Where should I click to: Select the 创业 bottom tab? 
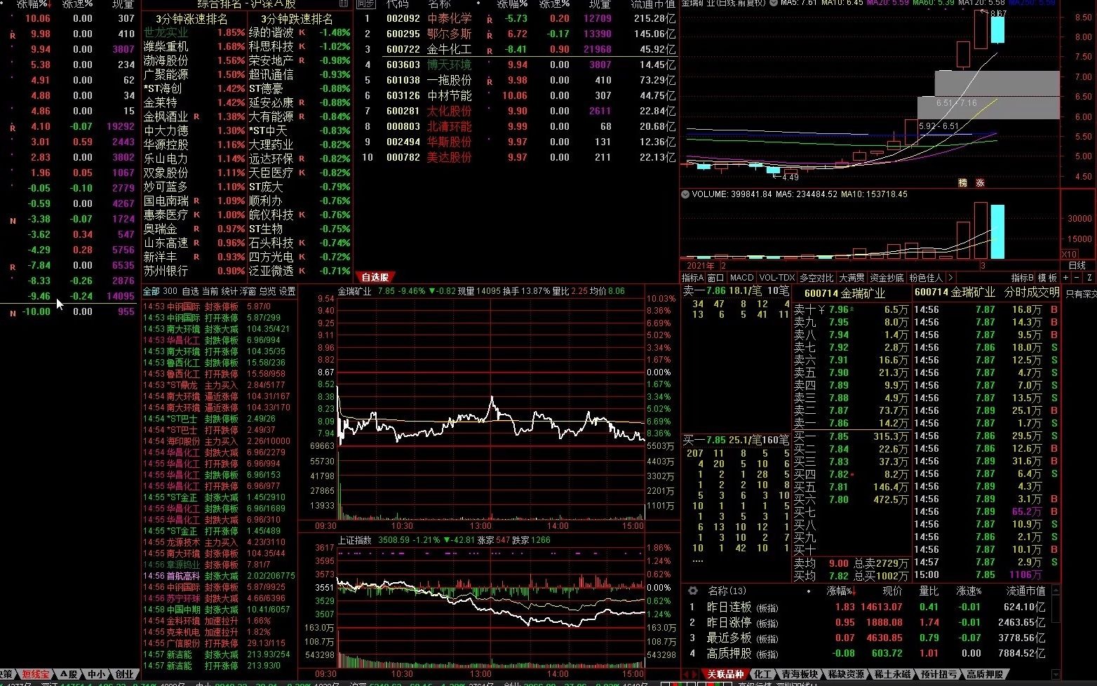[x=124, y=675]
